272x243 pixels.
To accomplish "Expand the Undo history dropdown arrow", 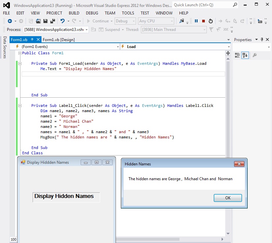I will click(x=68, y=21).
